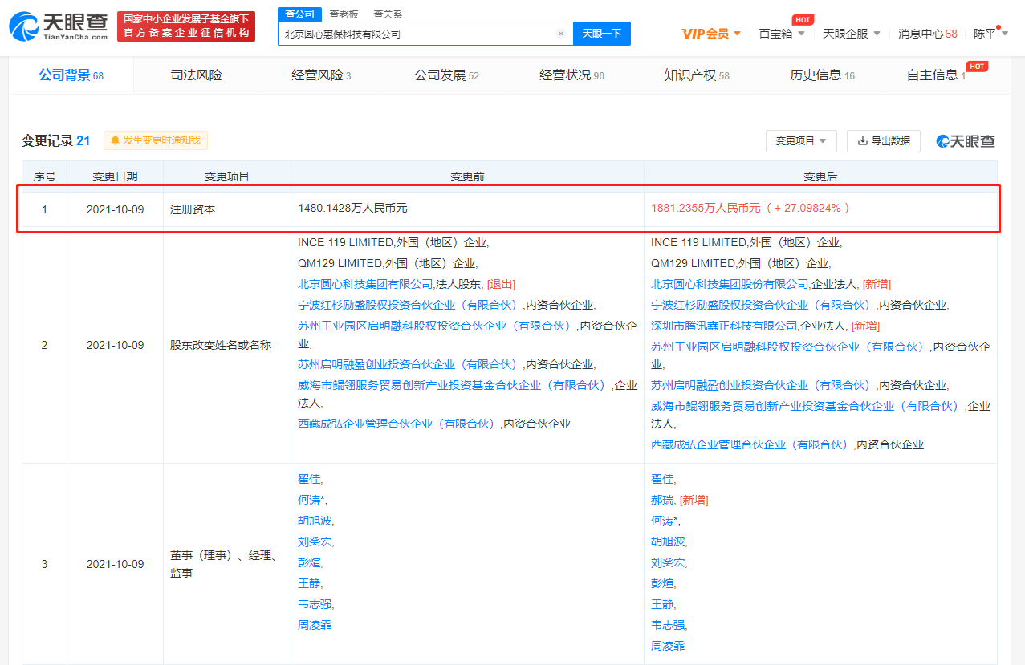This screenshot has height=665, width=1025.
Task: Switch to the 自主信息 tab
Action: coord(936,75)
